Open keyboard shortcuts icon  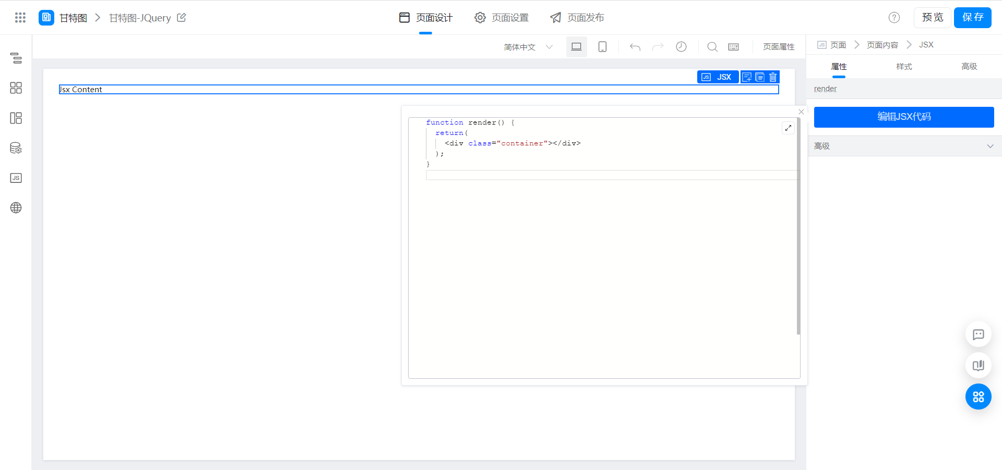733,47
